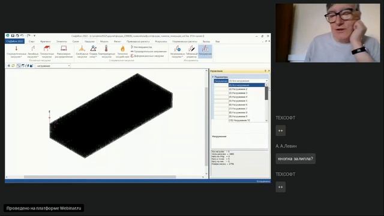Open the quick access toolbar customize arrow
Image resolution: width=384 pixels, height=216 pixels.
[35, 36]
